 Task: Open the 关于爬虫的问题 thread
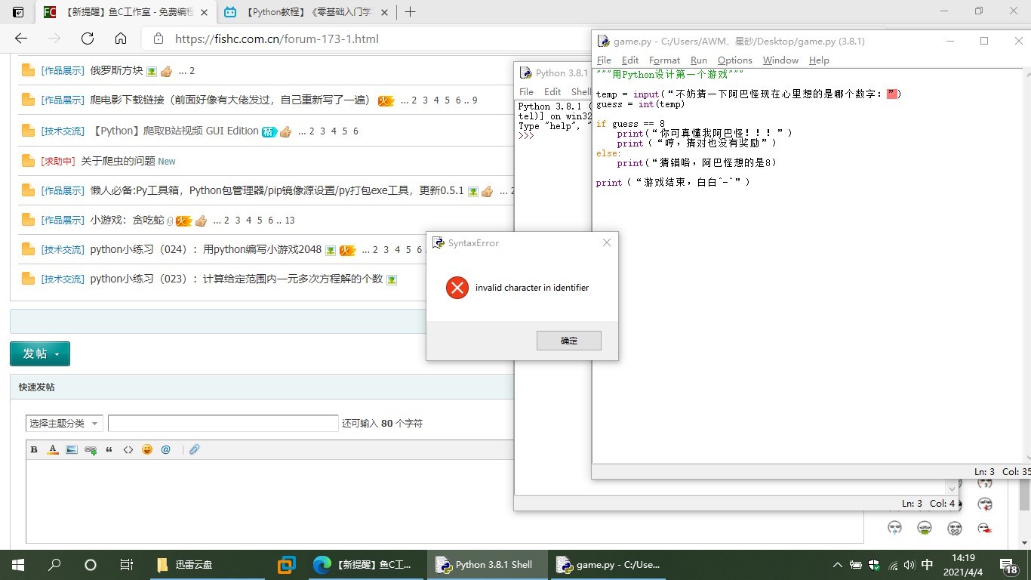coord(118,161)
